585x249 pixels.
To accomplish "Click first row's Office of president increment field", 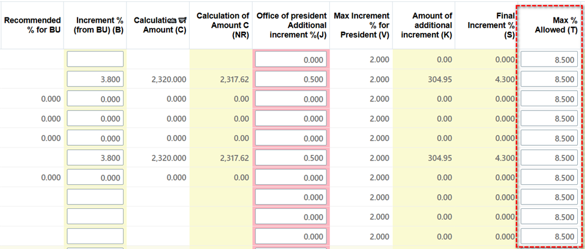I will click(291, 59).
